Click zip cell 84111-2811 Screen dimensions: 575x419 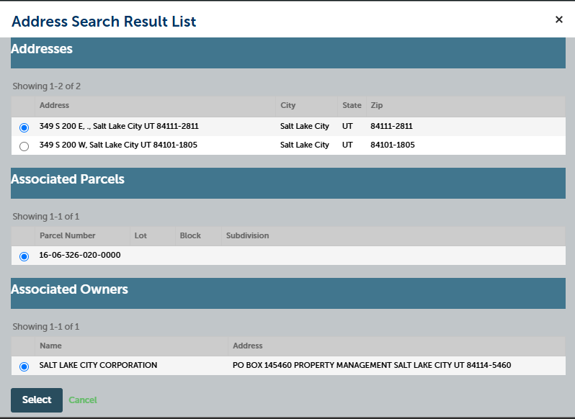click(392, 127)
